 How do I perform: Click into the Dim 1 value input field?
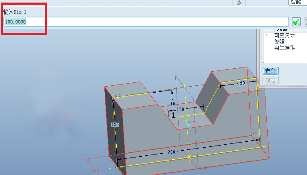point(145,22)
